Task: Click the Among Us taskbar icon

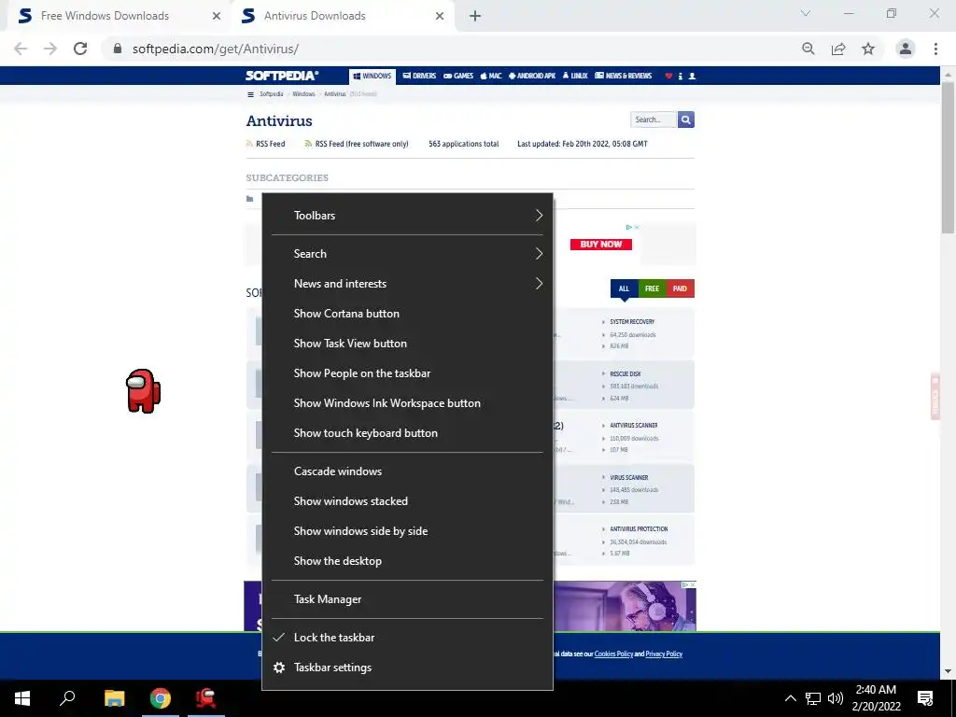Action: [206, 698]
